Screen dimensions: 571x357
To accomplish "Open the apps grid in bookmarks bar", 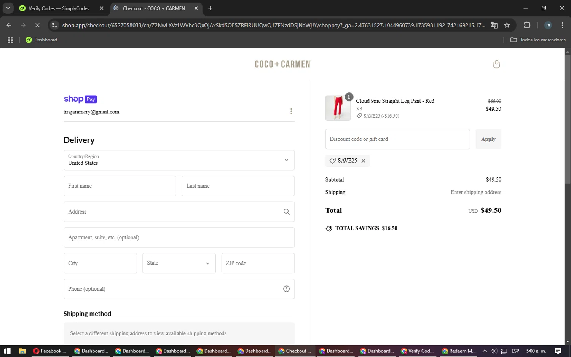I will pos(11,40).
